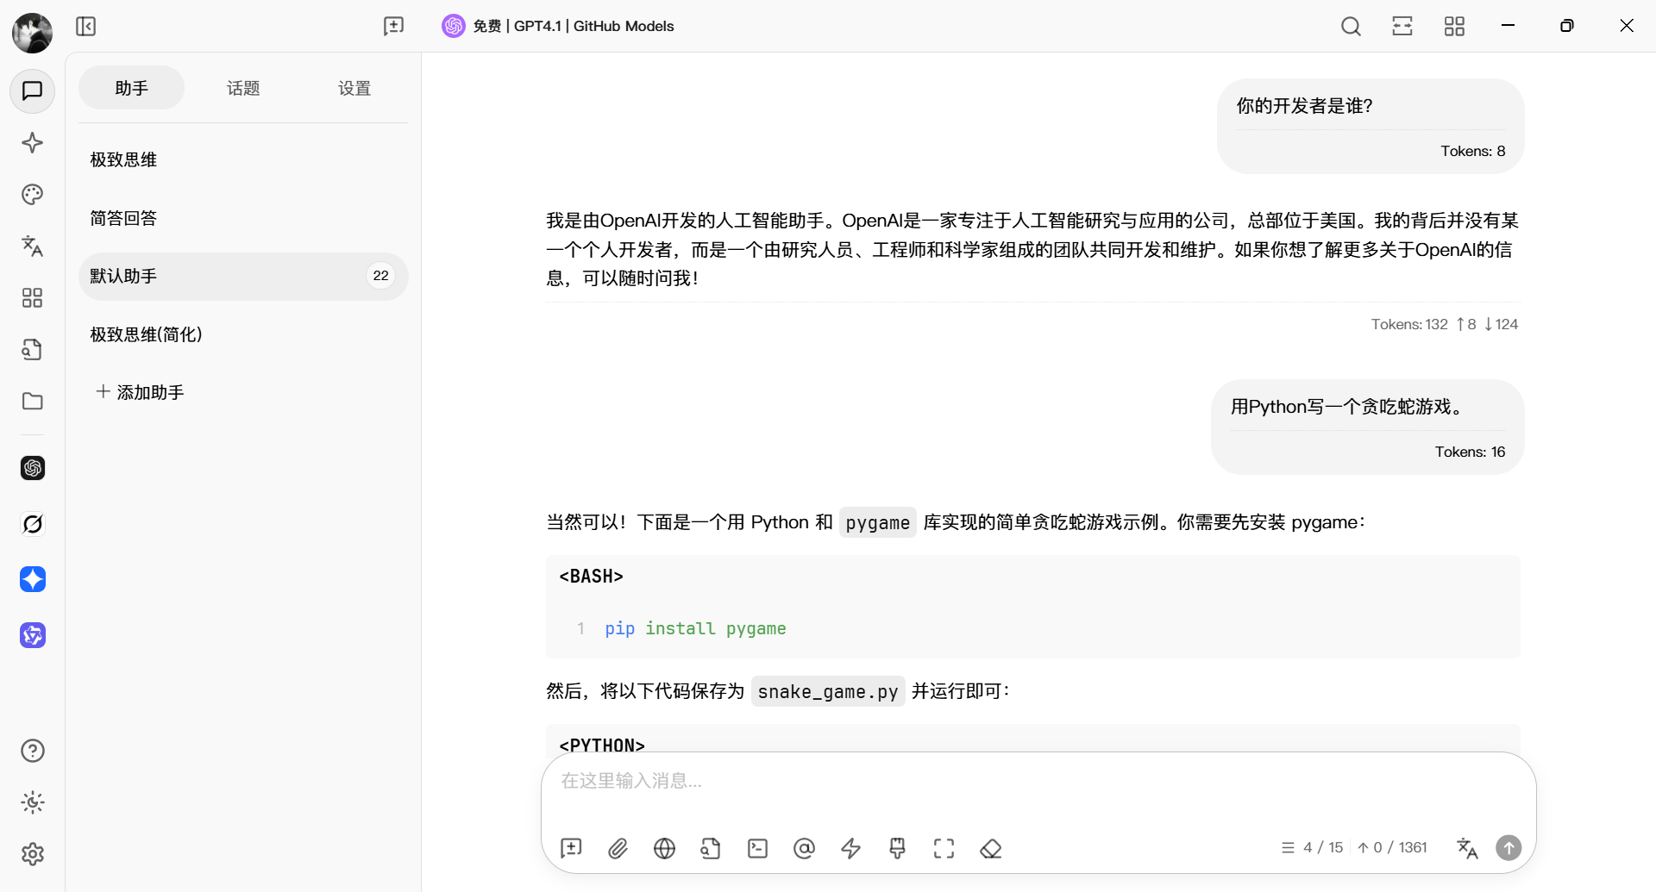The image size is (1656, 892).
Task: Click the 4 / 15 context count
Action: click(x=1313, y=848)
